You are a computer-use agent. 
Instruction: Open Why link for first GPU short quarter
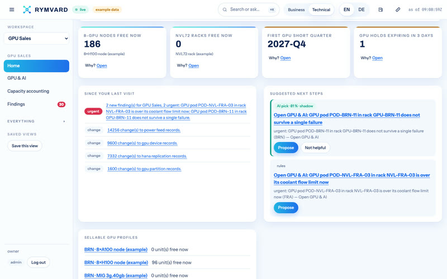coord(286,58)
